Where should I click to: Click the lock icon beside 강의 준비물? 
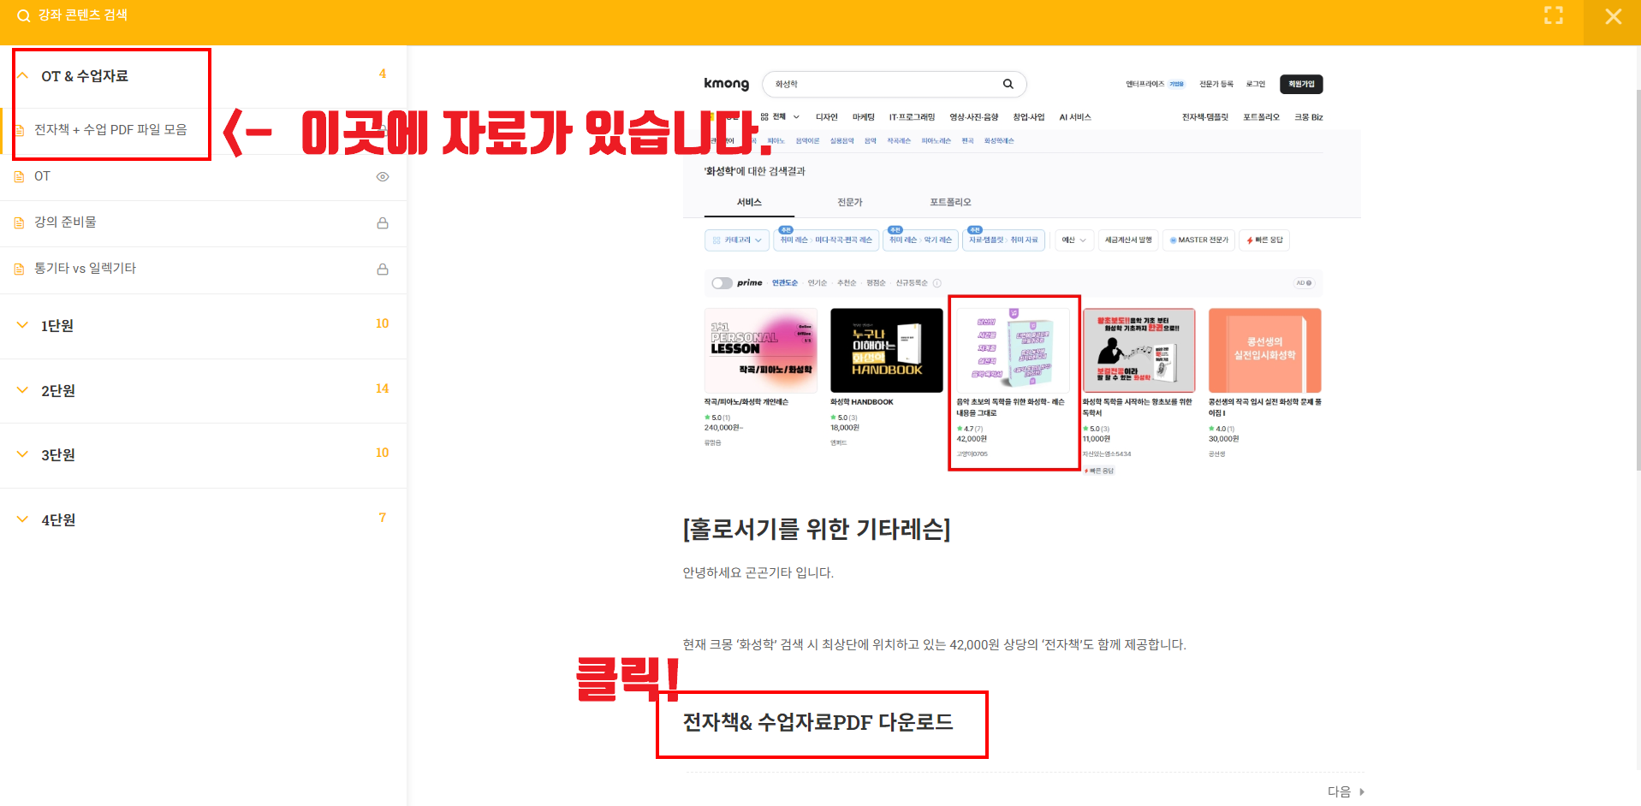click(383, 222)
